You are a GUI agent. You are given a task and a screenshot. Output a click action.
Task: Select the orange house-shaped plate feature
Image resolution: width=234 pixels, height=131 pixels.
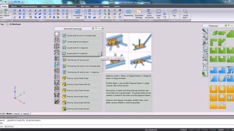coord(214,106)
